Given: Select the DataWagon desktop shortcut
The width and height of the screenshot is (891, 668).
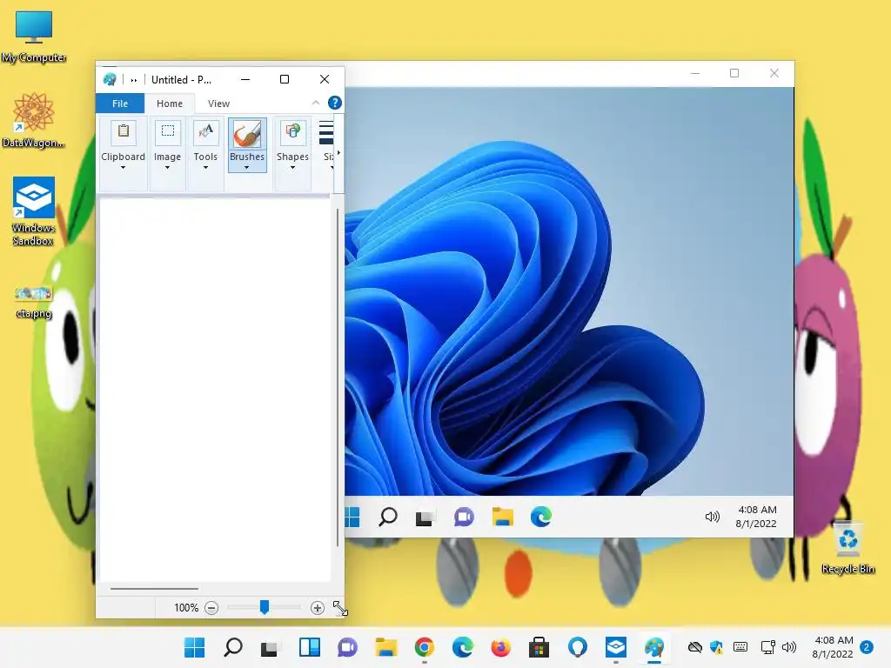Looking at the screenshot, I should [34, 120].
